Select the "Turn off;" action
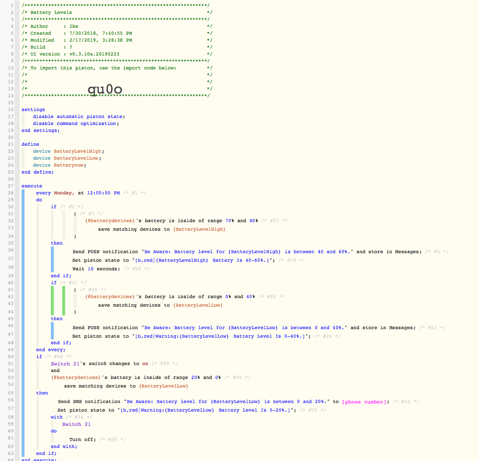This screenshot has height=461, width=482. (x=83, y=439)
